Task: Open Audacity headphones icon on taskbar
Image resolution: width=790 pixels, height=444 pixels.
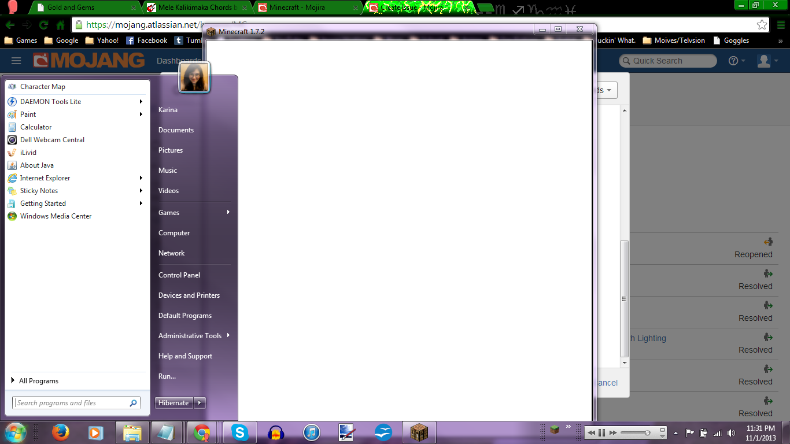Action: [276, 432]
